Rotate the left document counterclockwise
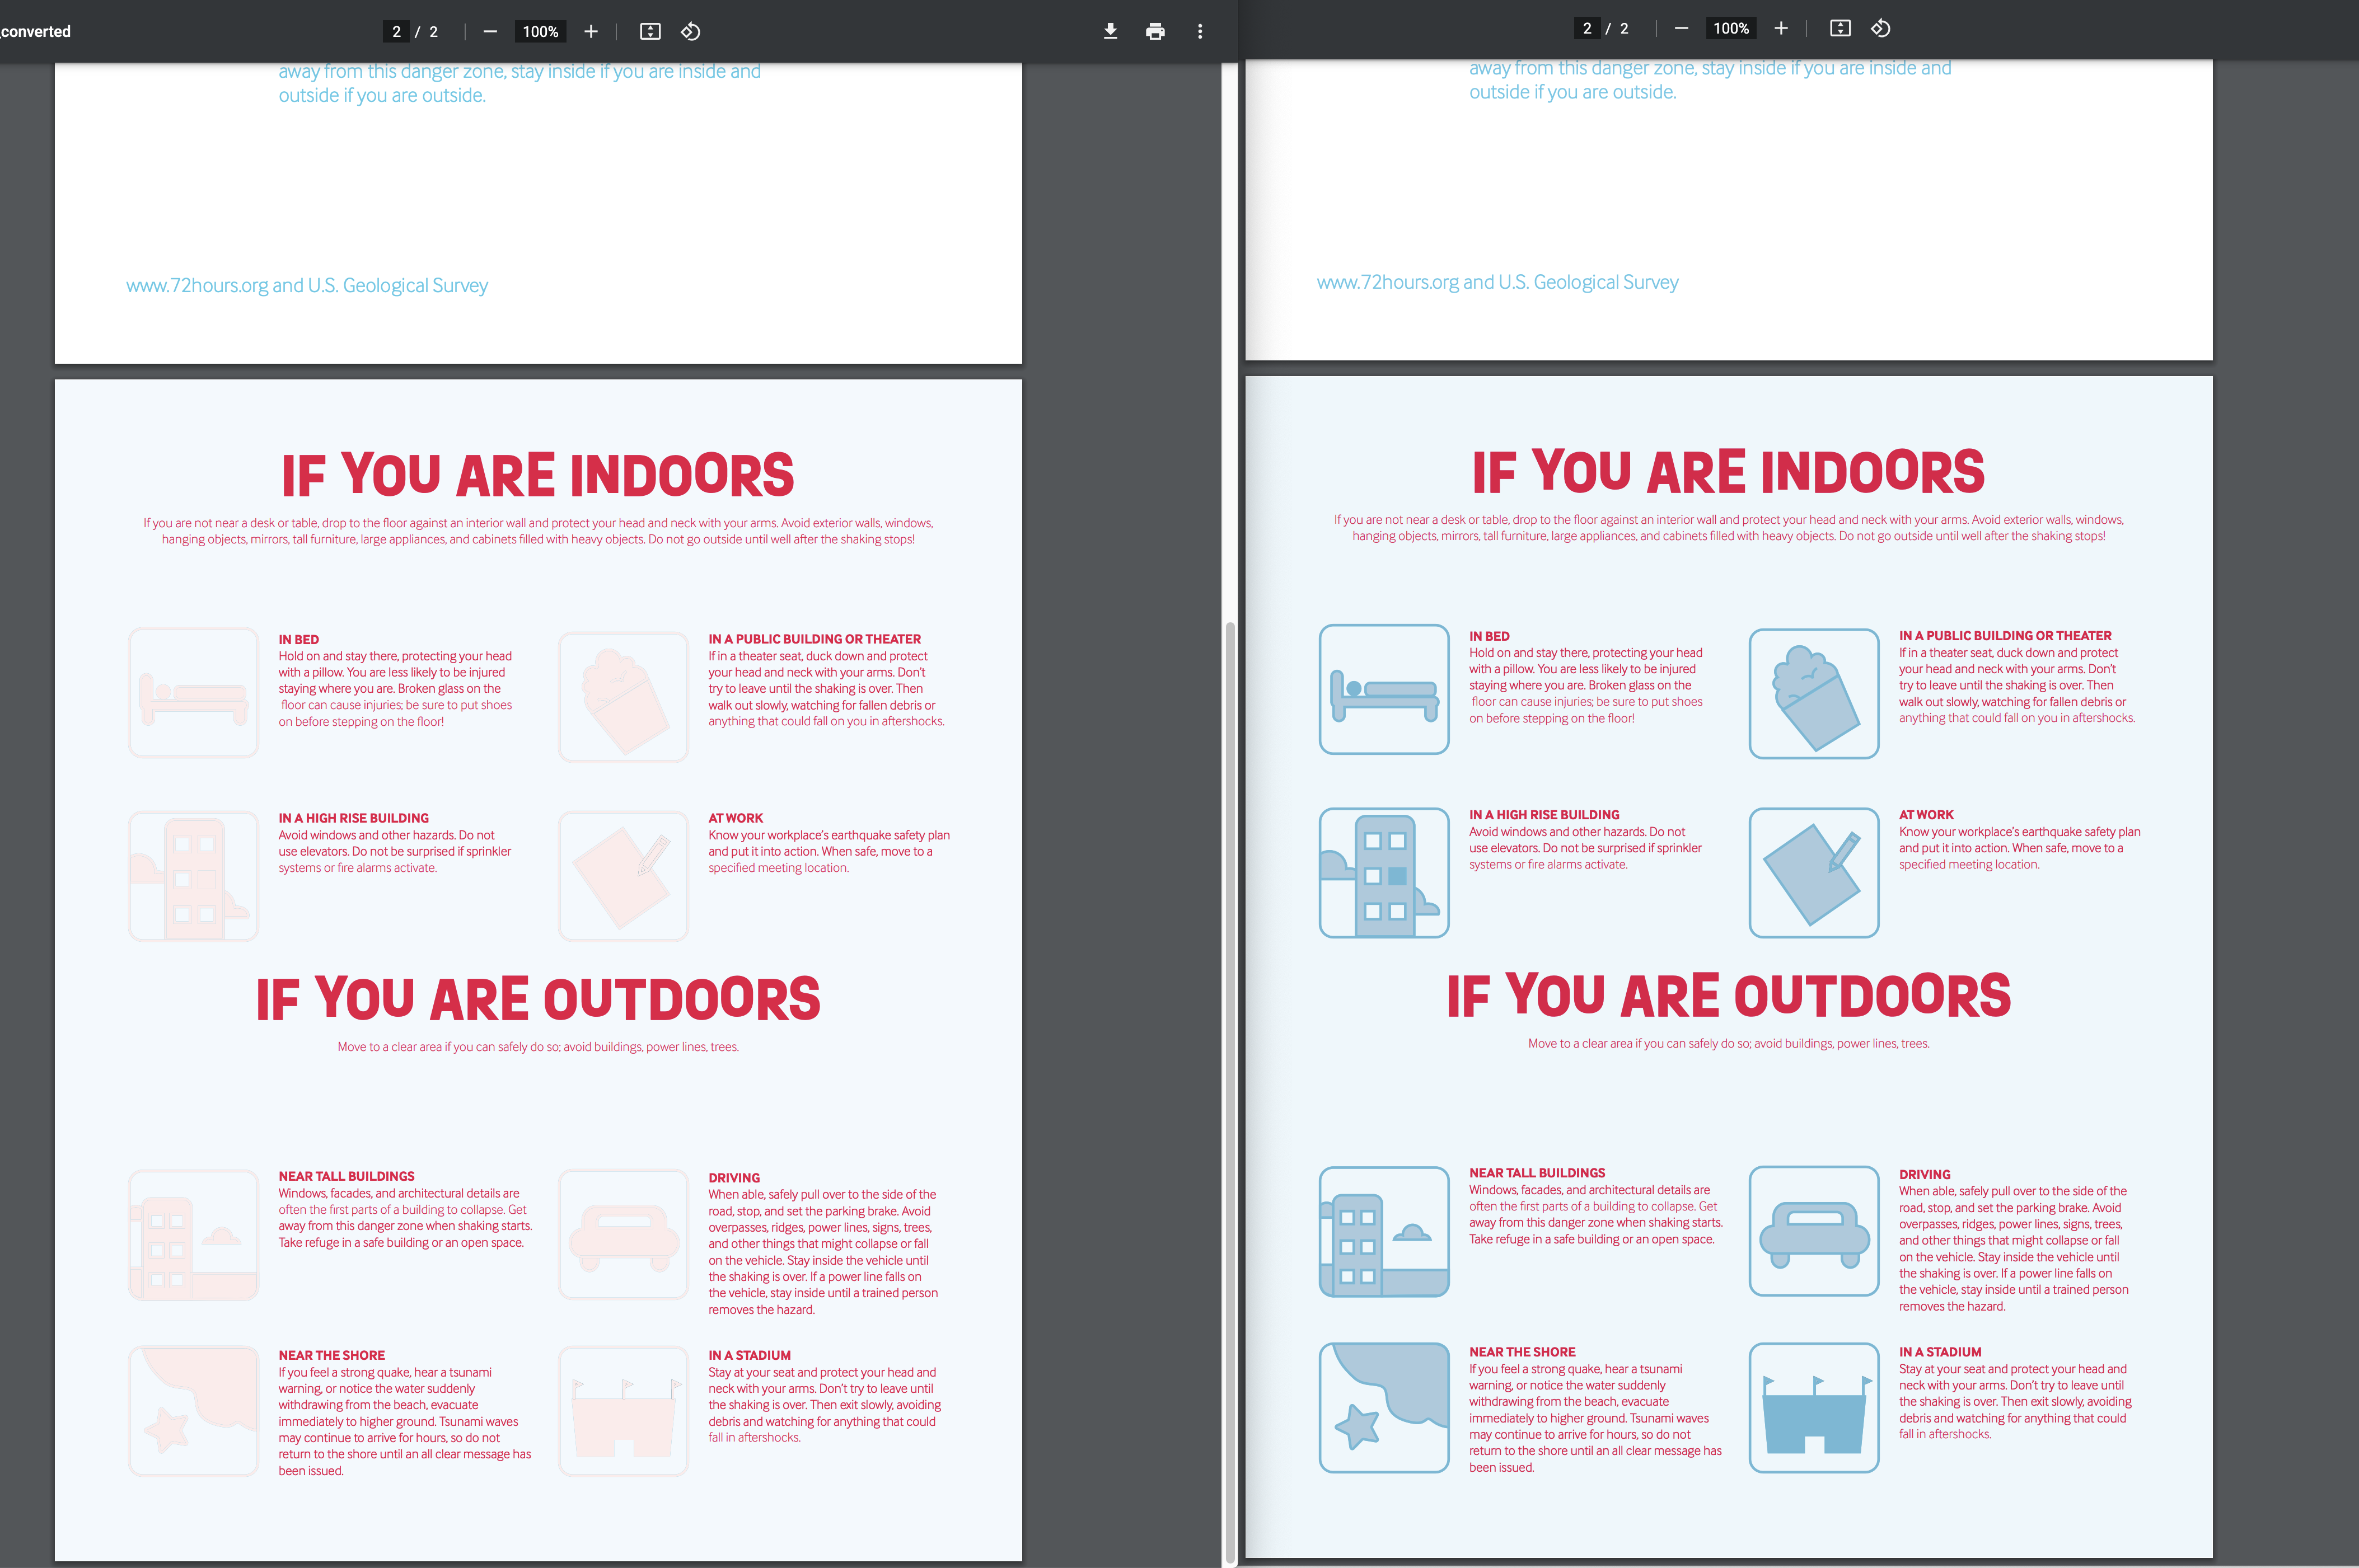Viewport: 2359px width, 1568px height. click(x=690, y=31)
